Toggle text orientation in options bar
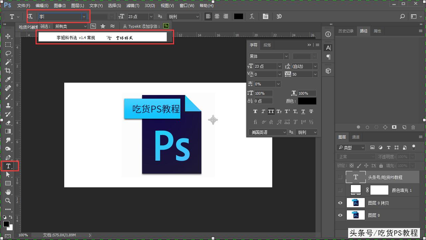The width and height of the screenshot is (426, 240). (x=30, y=16)
